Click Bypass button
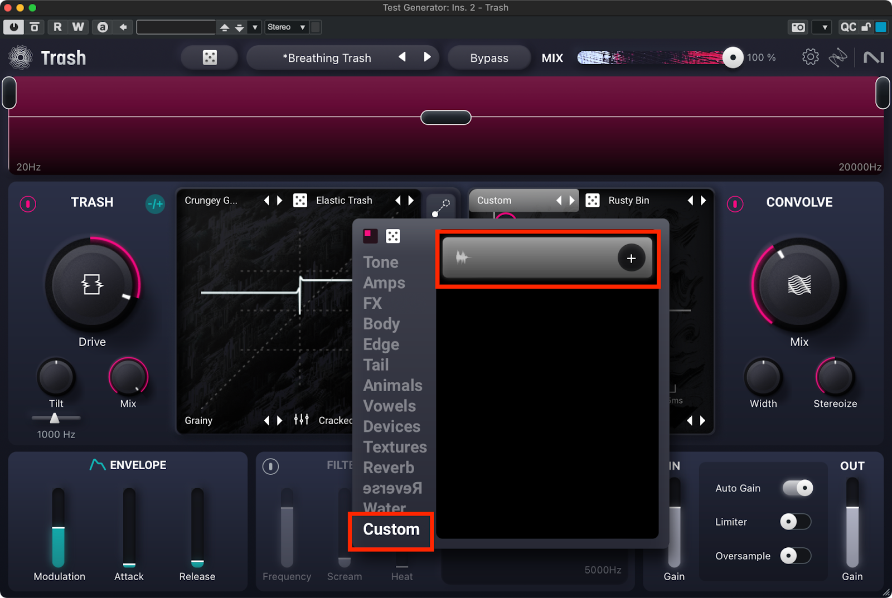The image size is (892, 598). point(489,58)
